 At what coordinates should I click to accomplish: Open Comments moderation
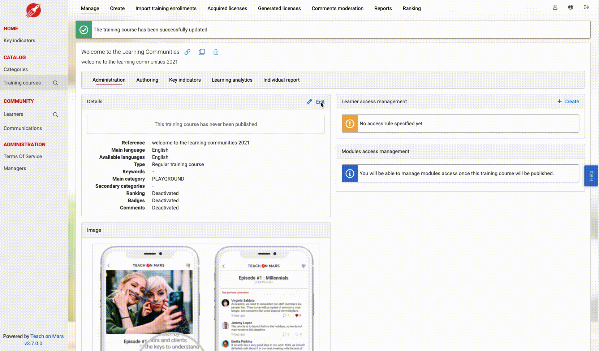click(x=337, y=8)
